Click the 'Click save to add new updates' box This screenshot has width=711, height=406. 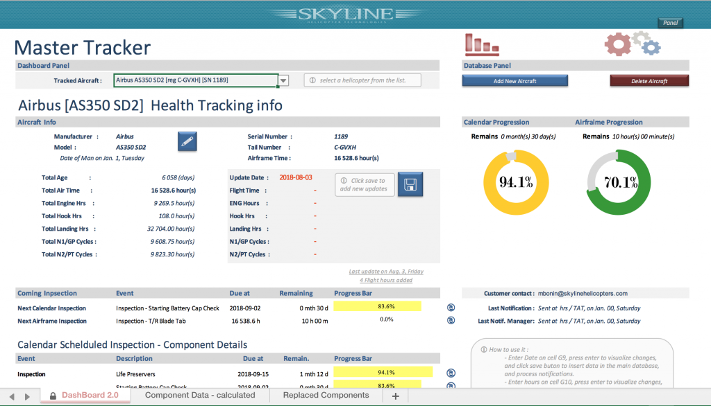tap(364, 185)
